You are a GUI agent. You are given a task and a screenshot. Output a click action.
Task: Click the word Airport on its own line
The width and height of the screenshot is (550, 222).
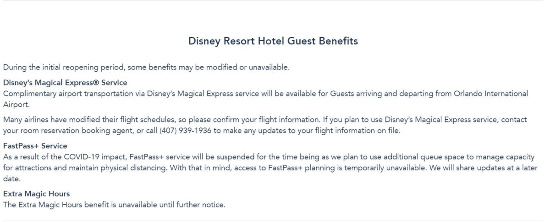coord(16,104)
